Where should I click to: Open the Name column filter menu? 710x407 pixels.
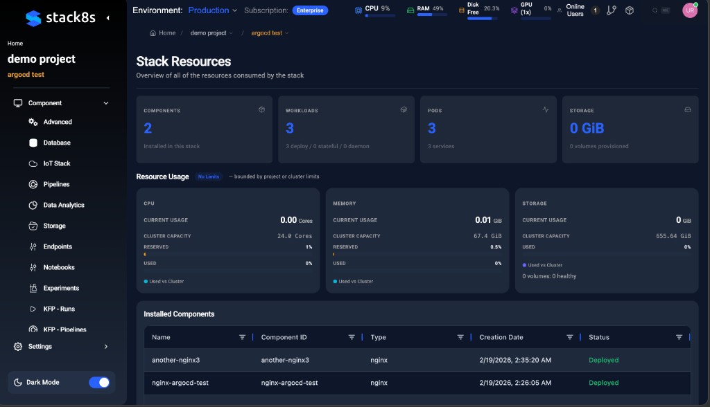[242, 337]
